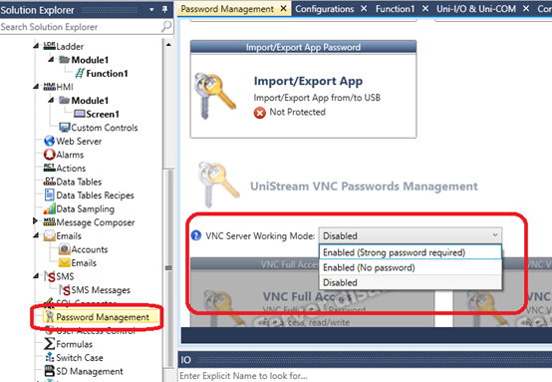Viewport: 552px width, 382px height.
Task: Open Solution Explorer window options arrow
Action: [151, 10]
